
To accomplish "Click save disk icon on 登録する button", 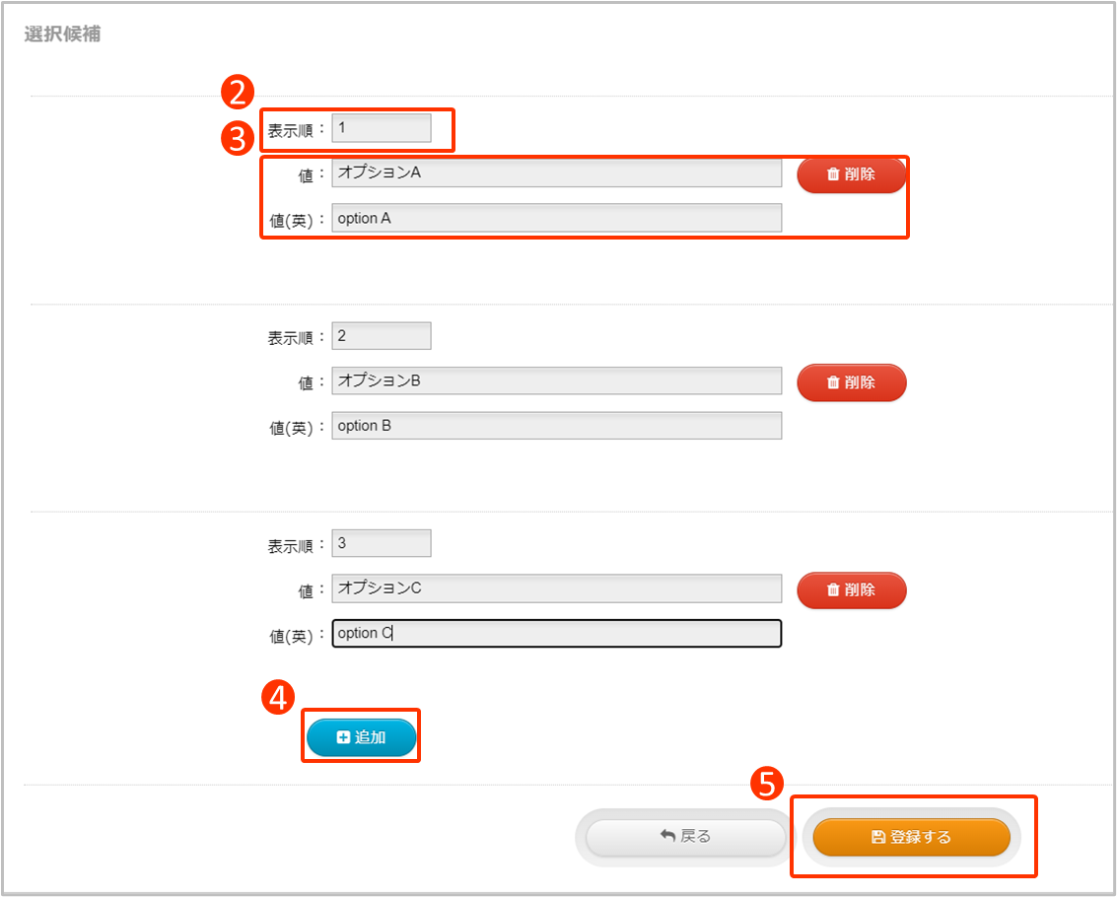I will [878, 837].
